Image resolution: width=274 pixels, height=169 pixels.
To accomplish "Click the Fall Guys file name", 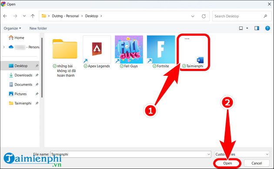I will pos(131,66).
